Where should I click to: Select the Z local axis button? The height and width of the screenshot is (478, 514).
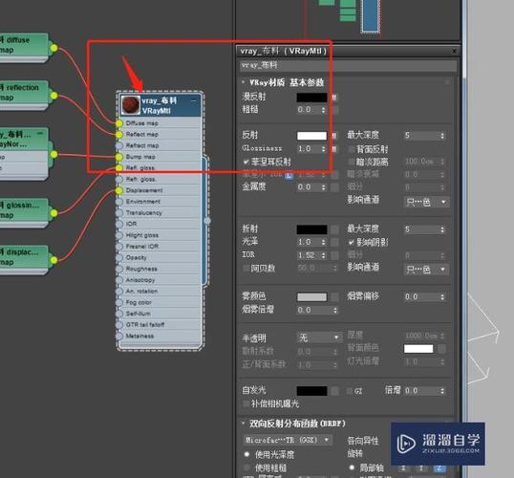point(439,468)
